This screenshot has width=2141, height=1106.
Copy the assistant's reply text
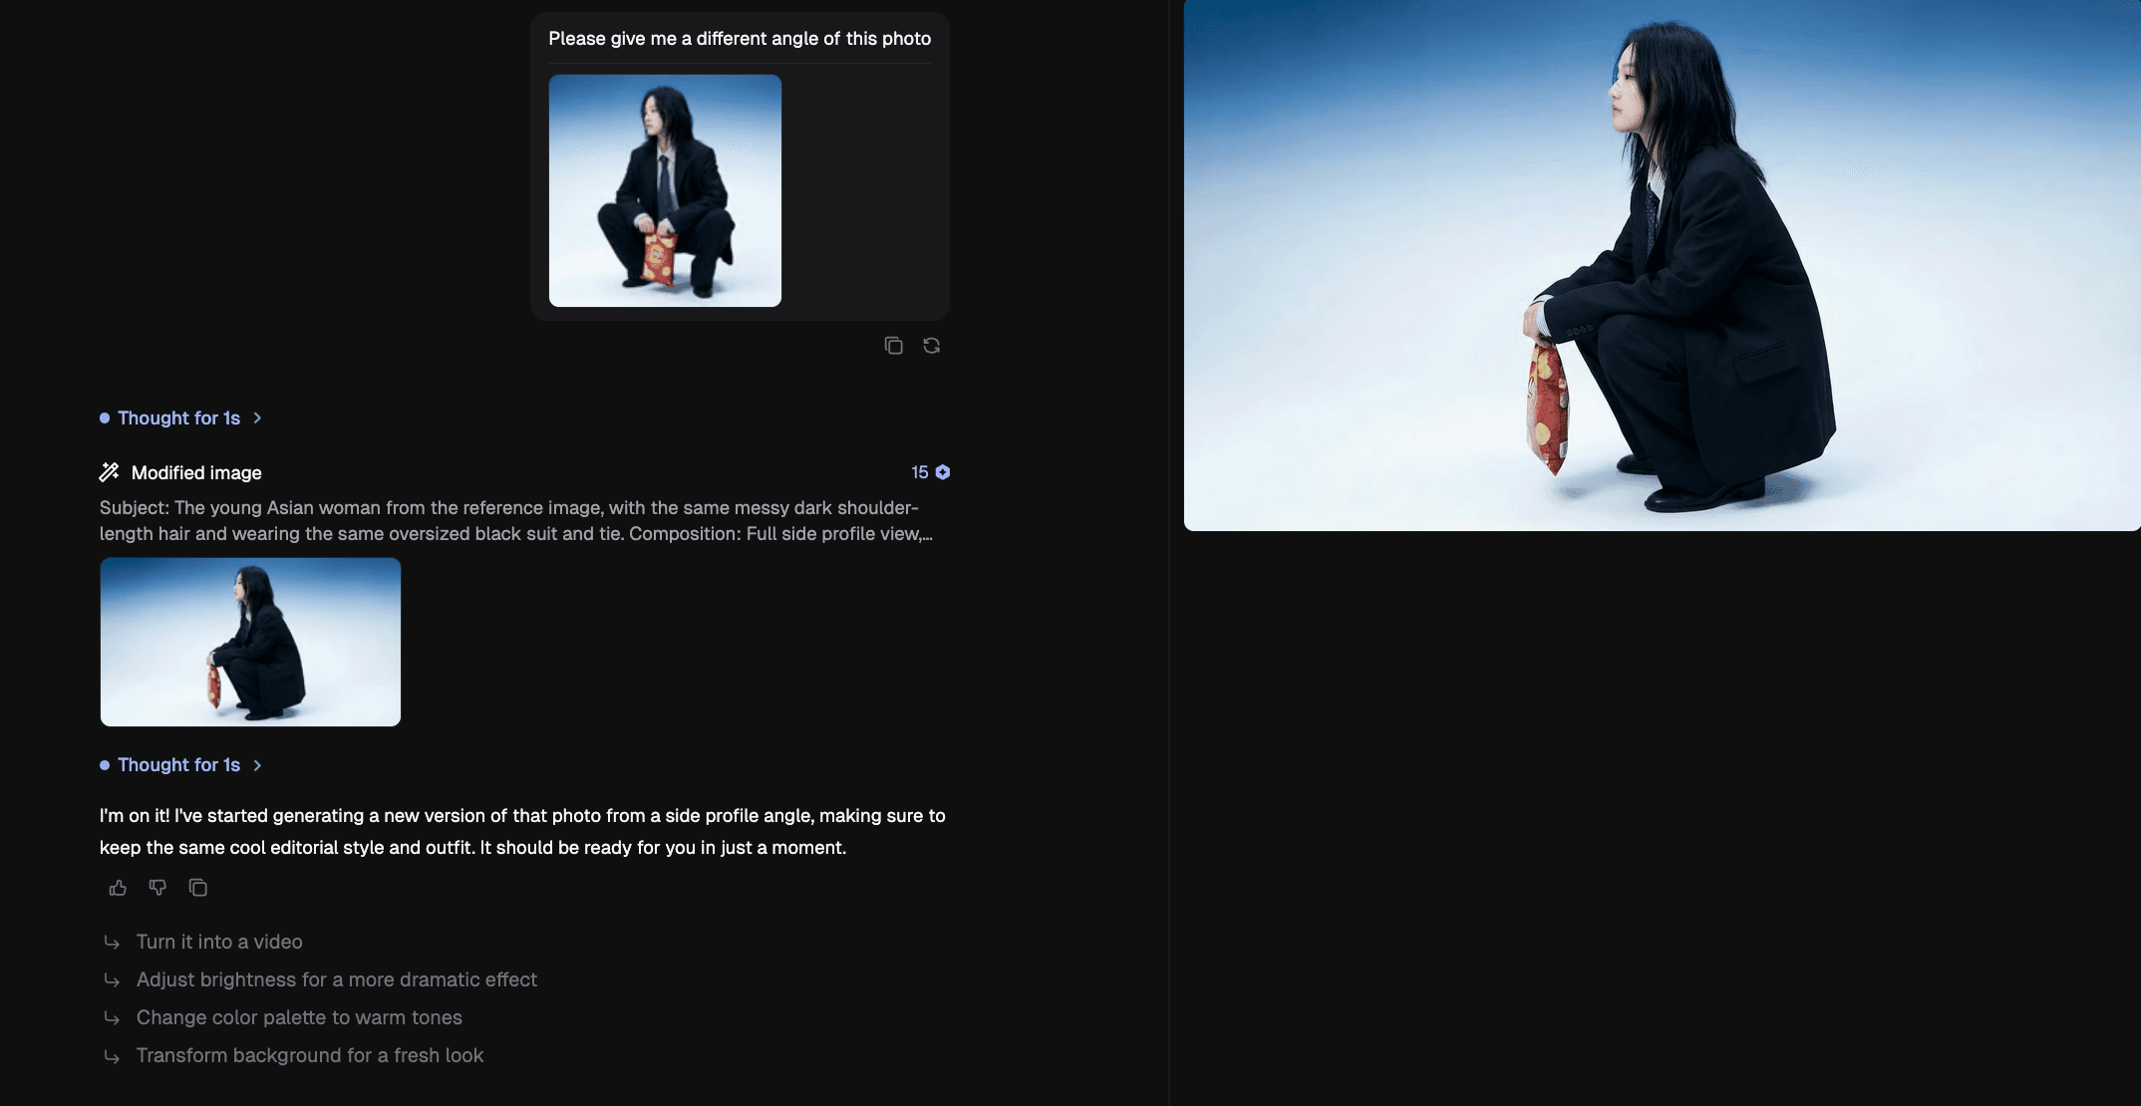click(x=197, y=888)
